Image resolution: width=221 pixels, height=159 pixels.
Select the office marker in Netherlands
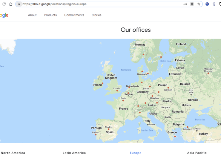(129, 87)
